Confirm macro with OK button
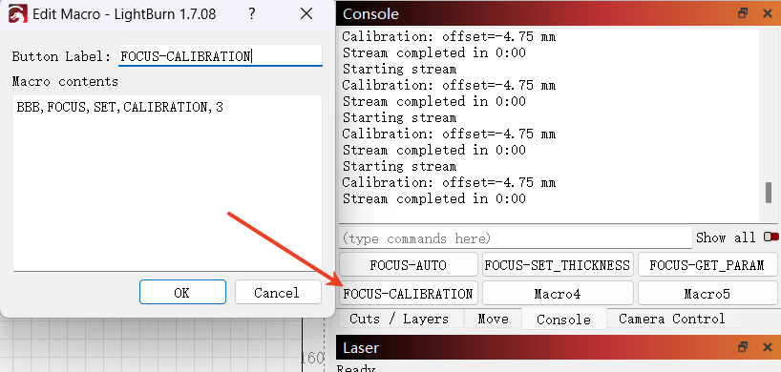Image resolution: width=781 pixels, height=372 pixels. point(182,292)
